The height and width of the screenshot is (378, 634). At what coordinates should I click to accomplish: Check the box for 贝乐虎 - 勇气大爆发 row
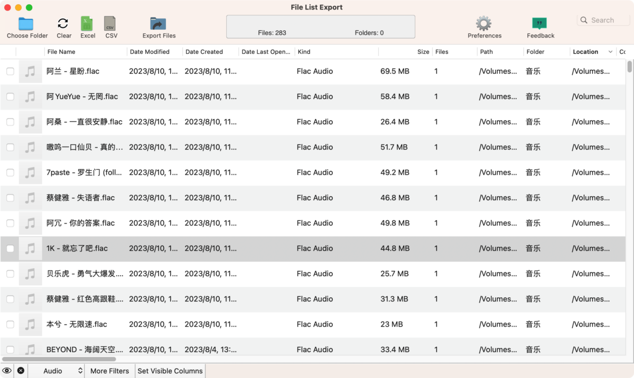coord(10,274)
